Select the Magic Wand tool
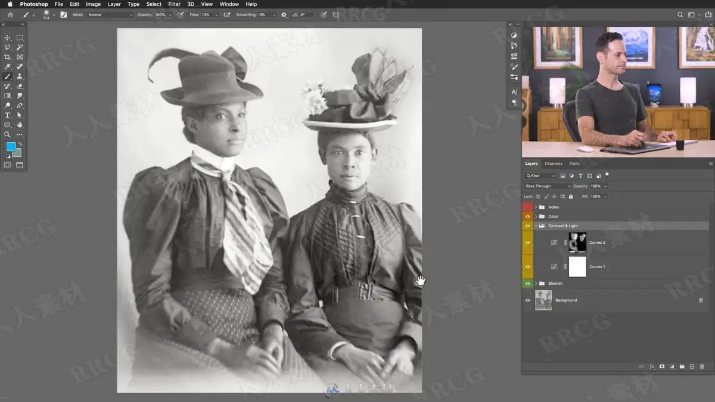Viewport: 715px width, 402px height. pyautogui.click(x=20, y=47)
